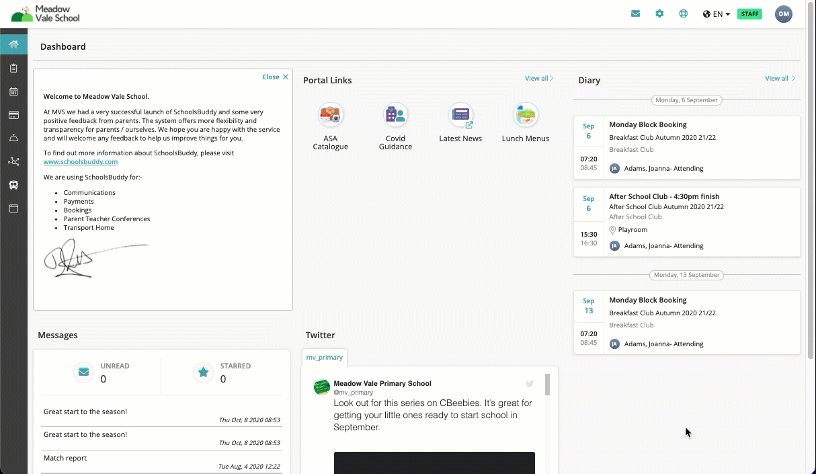Screen dimensions: 816x474
Task: Click the Unread messages envelope icon
Action: pyautogui.click(x=83, y=372)
